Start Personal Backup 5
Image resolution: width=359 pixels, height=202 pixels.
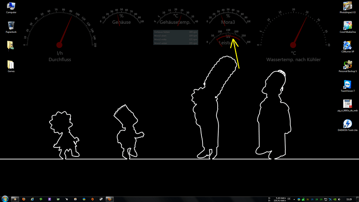(348, 66)
